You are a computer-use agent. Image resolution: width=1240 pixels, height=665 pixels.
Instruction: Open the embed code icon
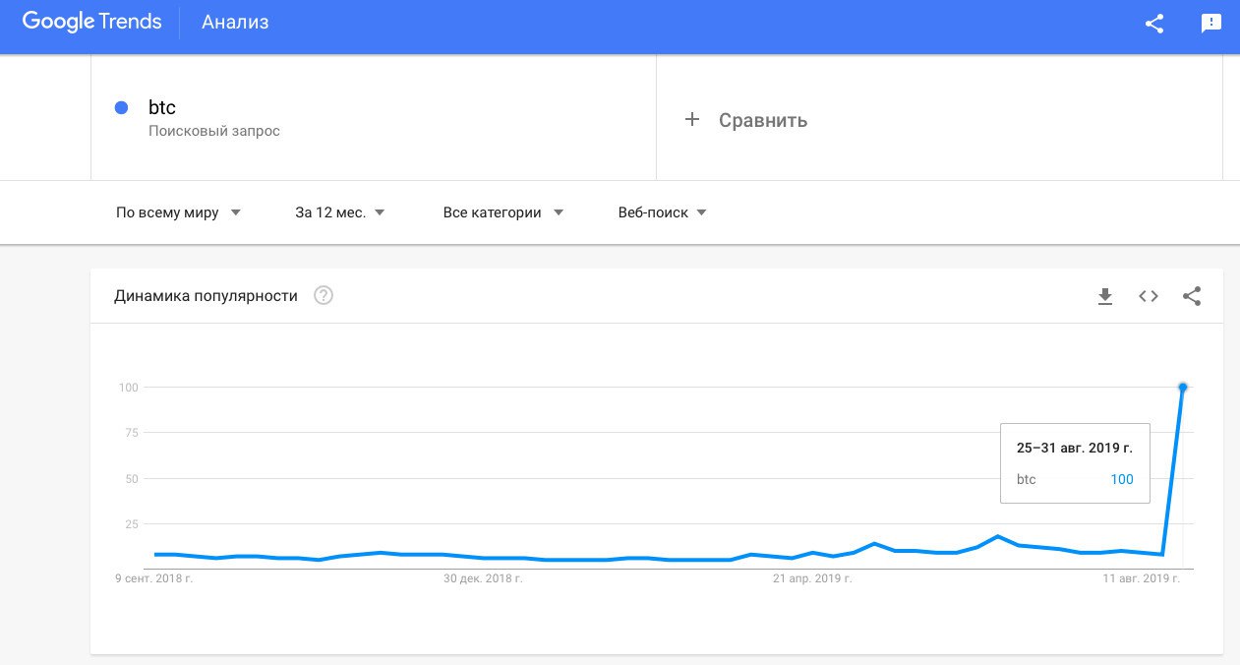coord(1149,296)
